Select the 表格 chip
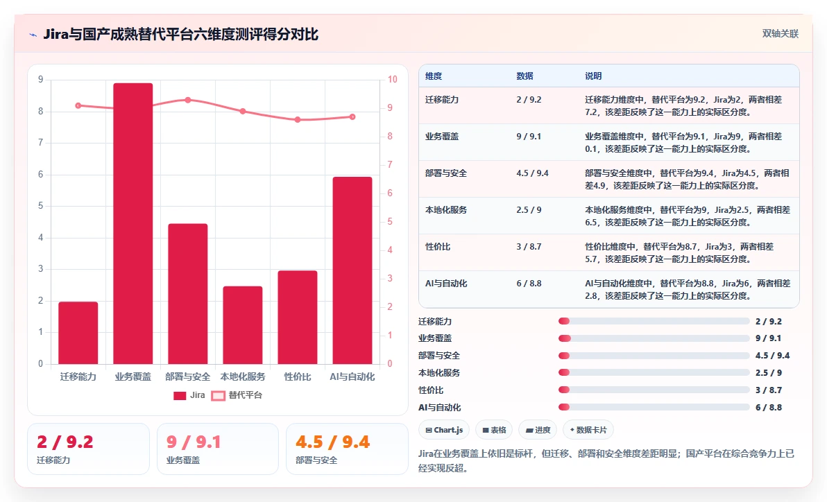The image size is (827, 502). 494,430
